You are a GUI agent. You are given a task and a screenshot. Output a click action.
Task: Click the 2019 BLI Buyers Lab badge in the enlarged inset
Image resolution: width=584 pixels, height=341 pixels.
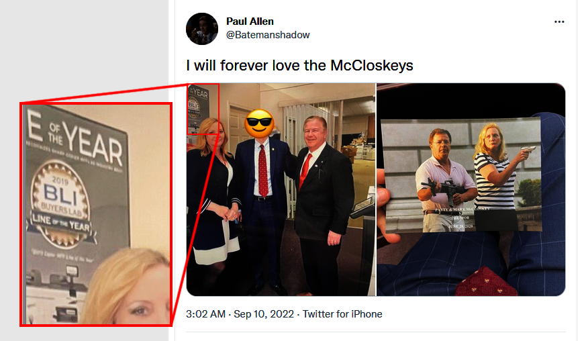(60, 205)
